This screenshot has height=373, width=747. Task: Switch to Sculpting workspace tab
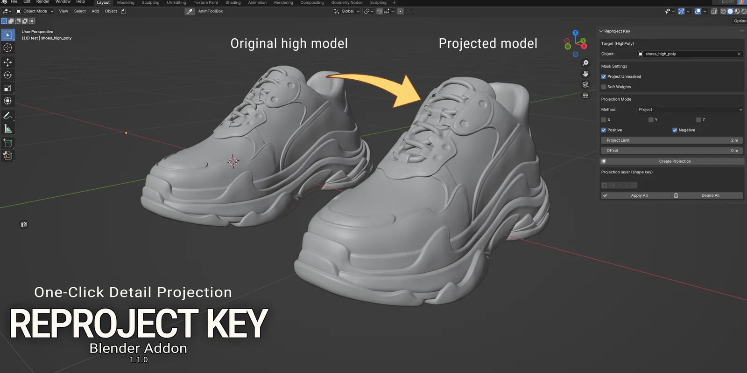coord(150,2)
